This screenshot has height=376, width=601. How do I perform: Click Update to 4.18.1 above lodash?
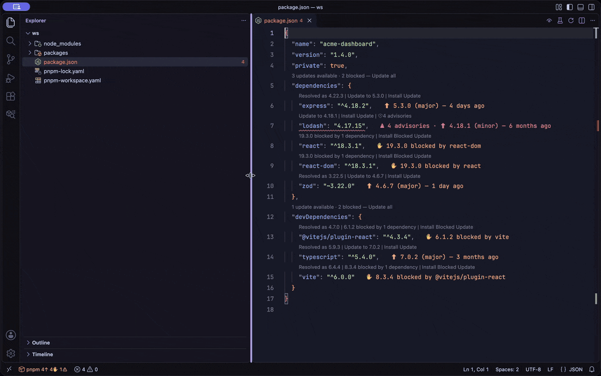pos(318,116)
